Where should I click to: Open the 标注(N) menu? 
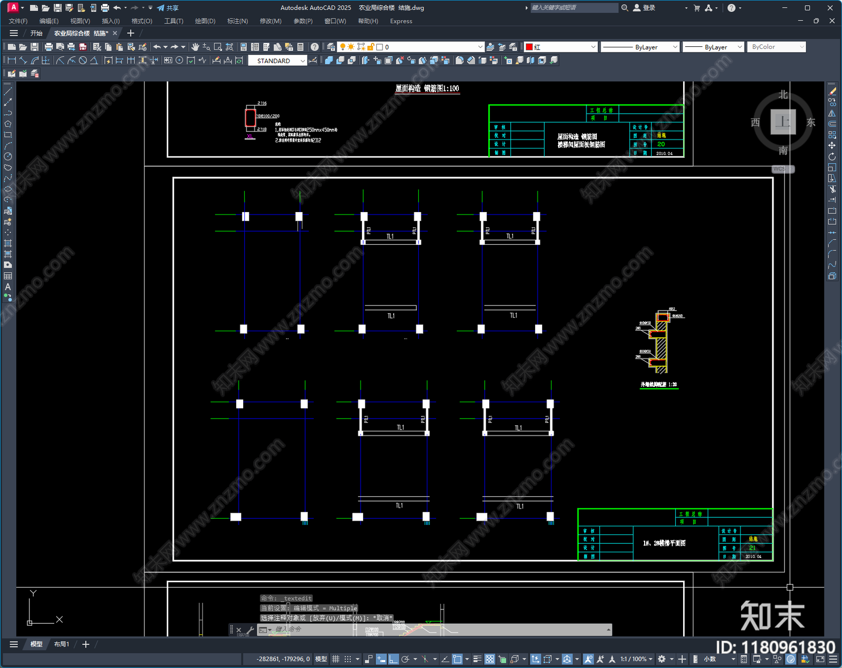[x=237, y=21]
